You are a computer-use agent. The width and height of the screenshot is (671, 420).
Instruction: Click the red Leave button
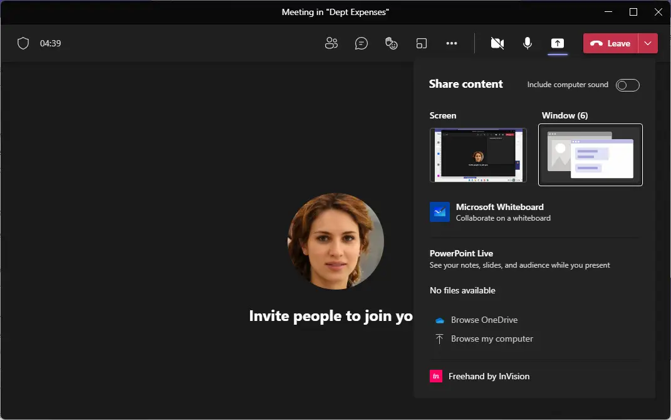(611, 43)
